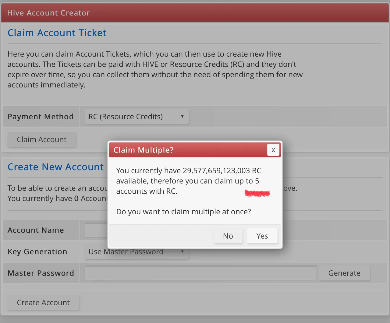390x323 pixels.
Task: Click the Create New Account heading
Action: point(56,167)
